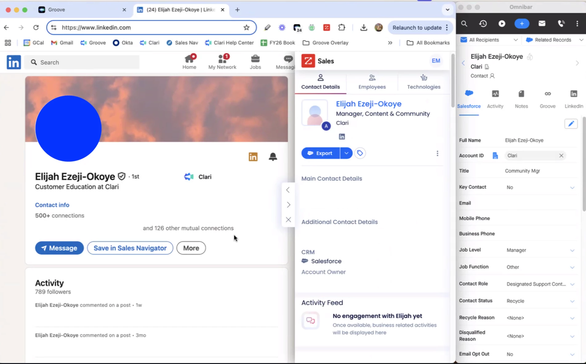
Task: Switch to Technologies tab in ZoomInfo
Action: [x=423, y=82]
